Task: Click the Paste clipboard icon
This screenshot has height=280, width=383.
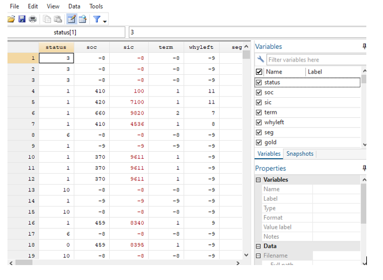Action: pos(58,19)
